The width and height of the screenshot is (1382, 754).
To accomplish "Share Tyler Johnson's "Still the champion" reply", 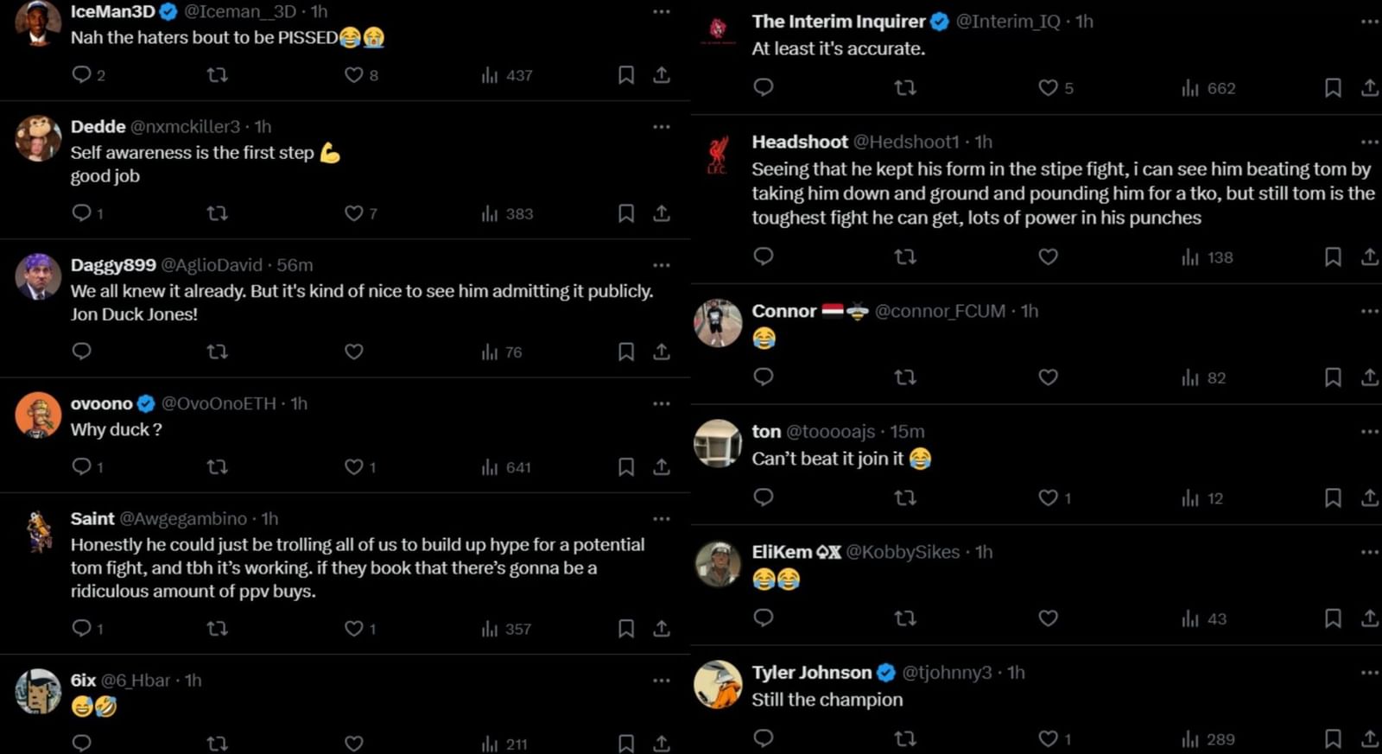I will coord(1370,739).
